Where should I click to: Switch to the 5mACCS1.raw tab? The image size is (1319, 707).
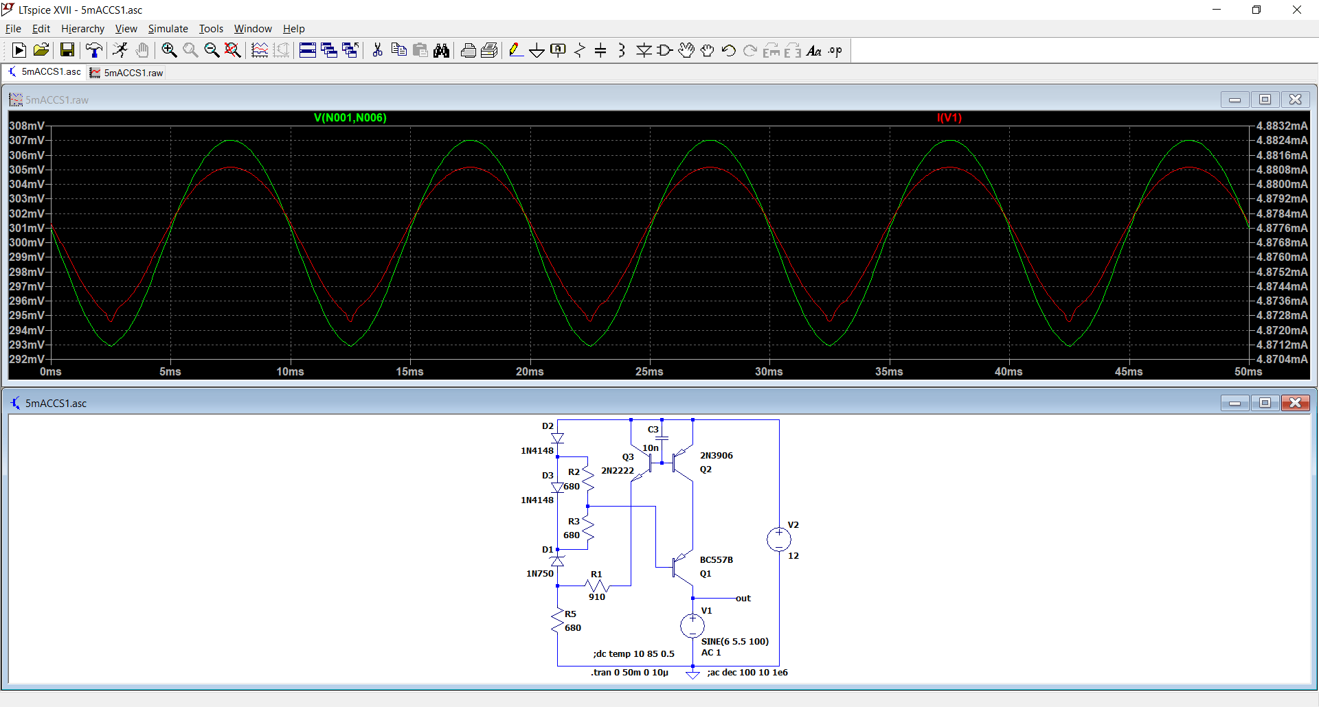pyautogui.click(x=127, y=73)
